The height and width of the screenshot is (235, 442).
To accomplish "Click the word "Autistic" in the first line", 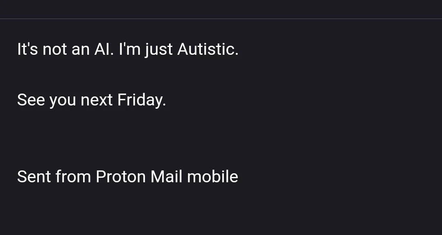I will 206,49.
